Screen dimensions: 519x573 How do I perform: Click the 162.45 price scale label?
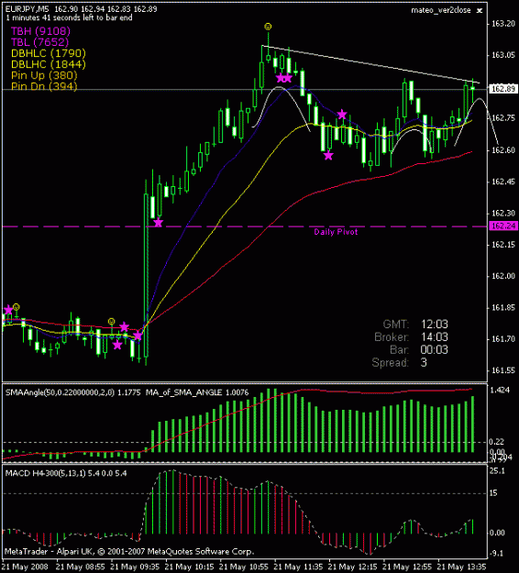pyautogui.click(x=503, y=182)
